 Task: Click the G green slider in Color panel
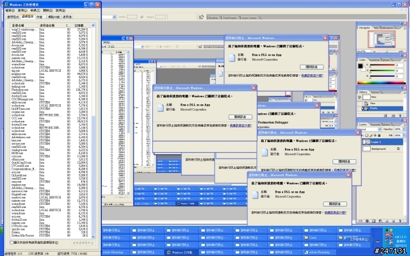(x=382, y=71)
